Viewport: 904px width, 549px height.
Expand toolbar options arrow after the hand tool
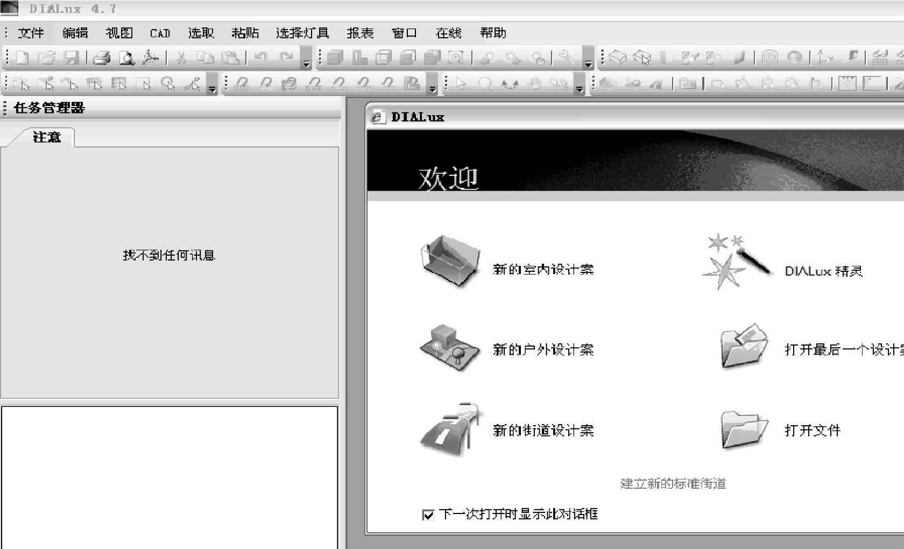pyautogui.click(x=579, y=85)
